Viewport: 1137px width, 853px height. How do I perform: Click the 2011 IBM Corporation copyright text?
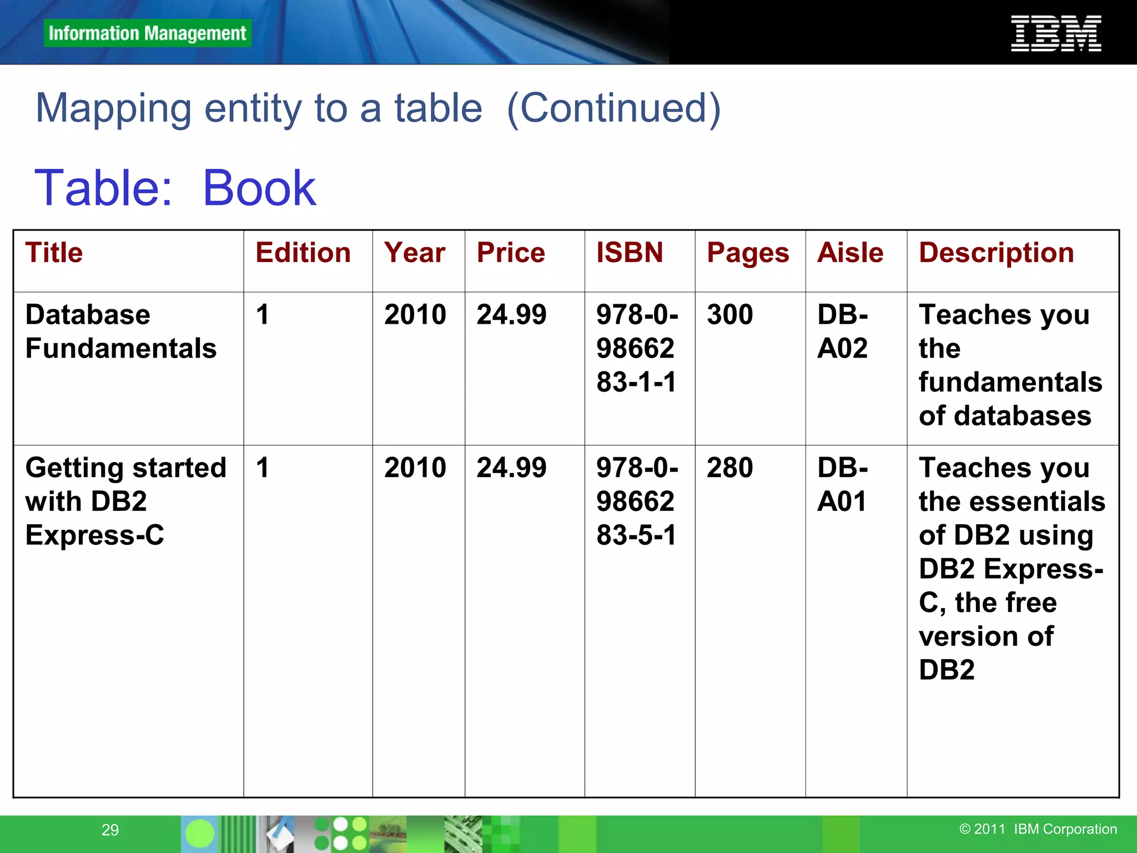click(1038, 829)
